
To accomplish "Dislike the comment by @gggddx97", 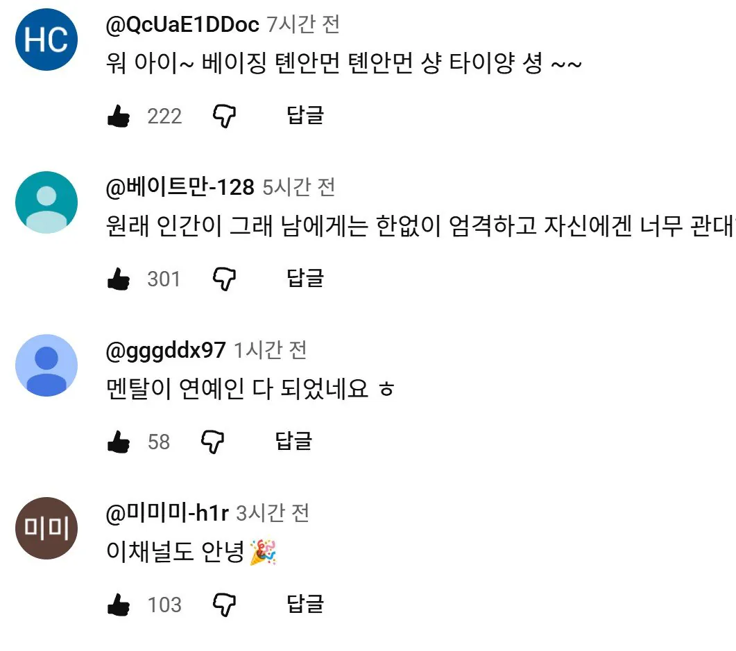I will click(x=213, y=442).
